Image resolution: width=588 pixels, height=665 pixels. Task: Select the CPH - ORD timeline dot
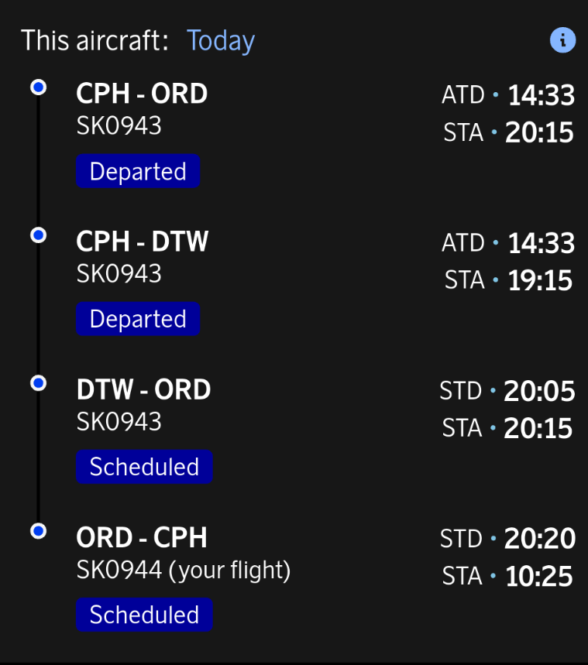[x=38, y=87]
